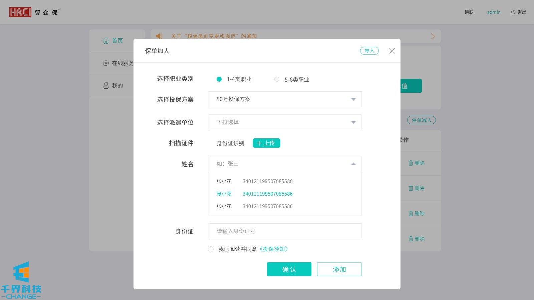Screen dimensions: 534x300
Task: Collapse the 姓名 dropdown list
Action: coord(353,164)
